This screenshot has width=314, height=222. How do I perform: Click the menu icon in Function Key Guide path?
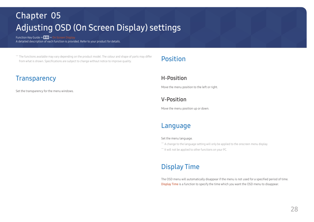(x=46, y=37)
